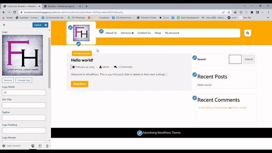272x153 pixels.
Task: Close the Customizer with the X icon
Action: (x=4, y=25)
